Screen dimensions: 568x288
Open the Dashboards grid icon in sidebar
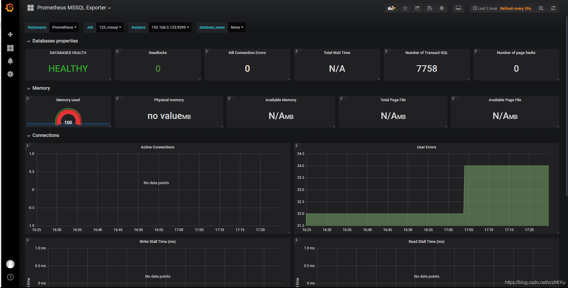[10, 48]
